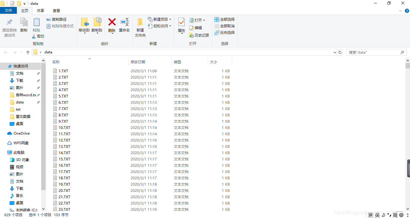Viewport: 410px width, 218px height.
Task: Switch to the 查看 ribbon tab
Action: tap(56, 10)
